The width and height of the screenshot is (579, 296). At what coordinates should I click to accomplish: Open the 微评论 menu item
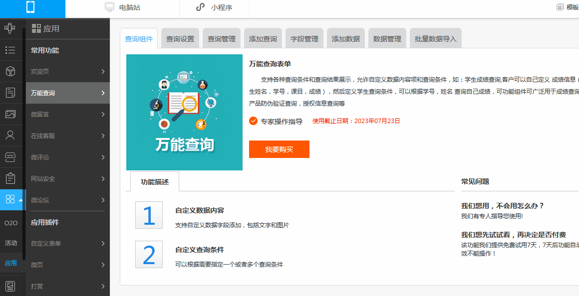point(68,157)
